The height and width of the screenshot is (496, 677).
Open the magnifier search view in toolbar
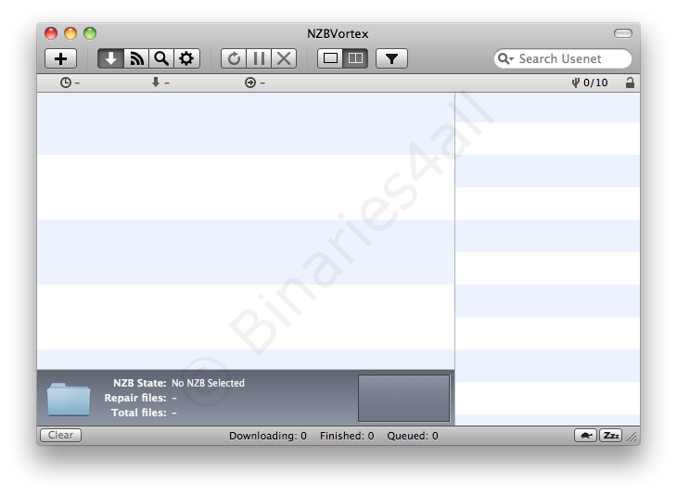point(161,58)
